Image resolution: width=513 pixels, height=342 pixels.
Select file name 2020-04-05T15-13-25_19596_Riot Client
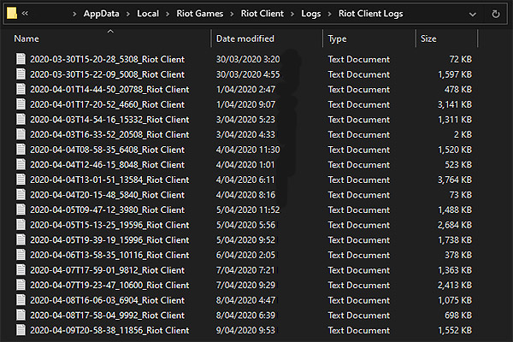pyautogui.click(x=109, y=225)
